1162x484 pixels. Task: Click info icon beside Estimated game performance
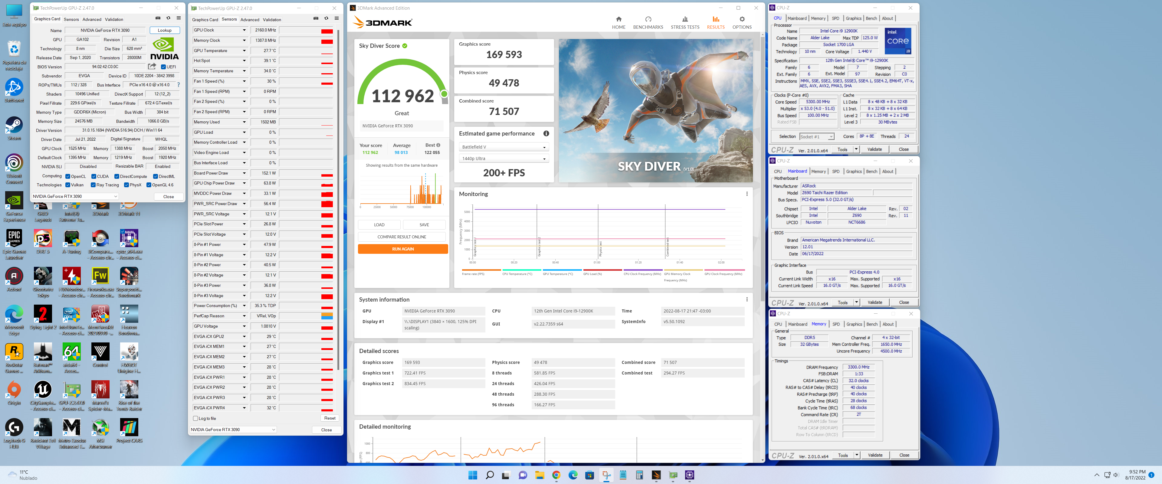[x=546, y=133]
